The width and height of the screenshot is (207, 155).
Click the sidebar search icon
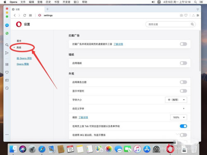(7, 45)
